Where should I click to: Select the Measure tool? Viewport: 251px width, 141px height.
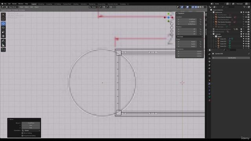tap(3, 45)
